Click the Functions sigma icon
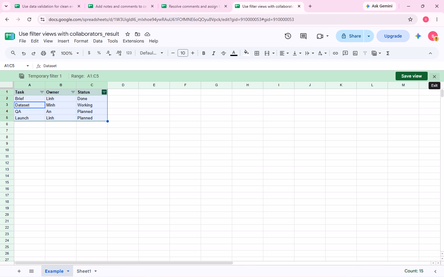The height and width of the screenshot is (277, 444). point(388,53)
